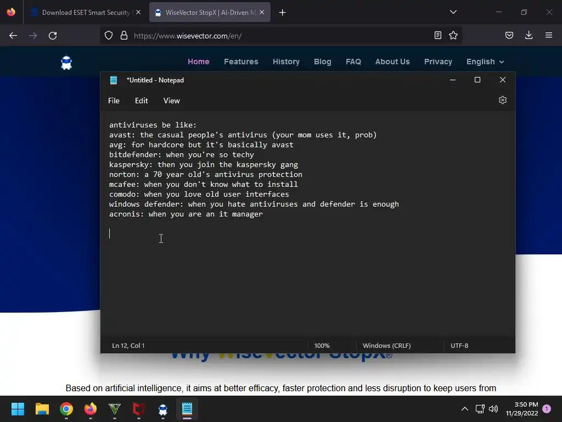
Task: Open History page link
Action: (x=286, y=62)
